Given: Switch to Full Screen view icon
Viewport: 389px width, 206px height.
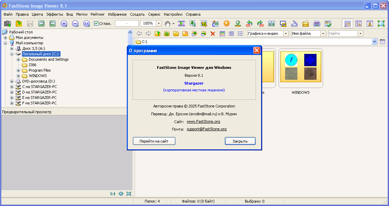Looking at the screenshot, I should coord(381,24).
